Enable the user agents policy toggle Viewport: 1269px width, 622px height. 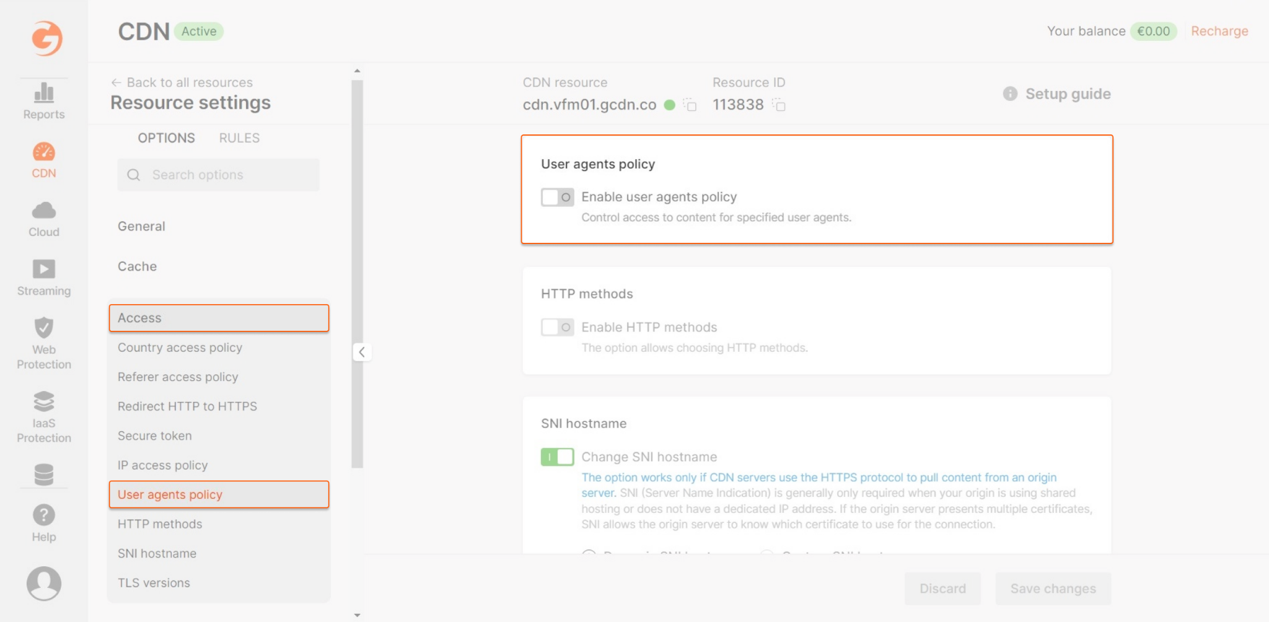pyautogui.click(x=558, y=197)
